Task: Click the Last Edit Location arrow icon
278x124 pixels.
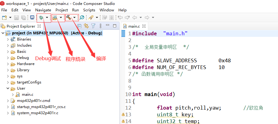Action: (x=121, y=17)
